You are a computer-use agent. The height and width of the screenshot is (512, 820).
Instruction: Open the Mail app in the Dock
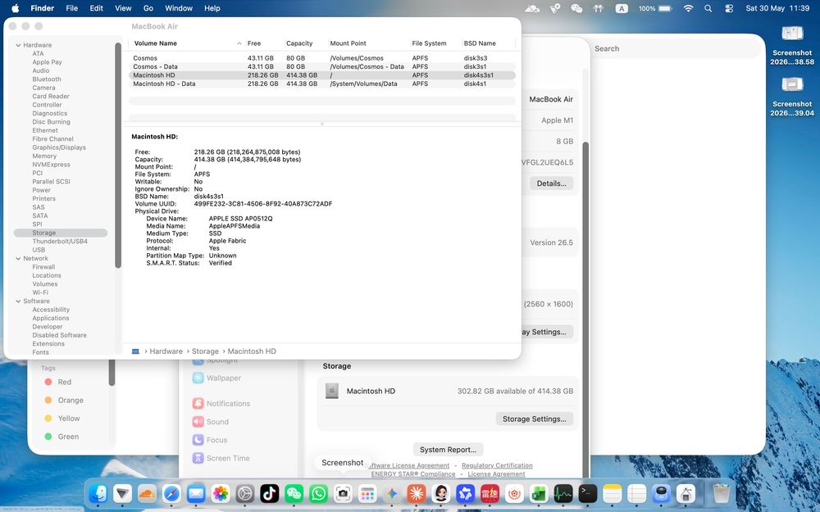(196, 493)
